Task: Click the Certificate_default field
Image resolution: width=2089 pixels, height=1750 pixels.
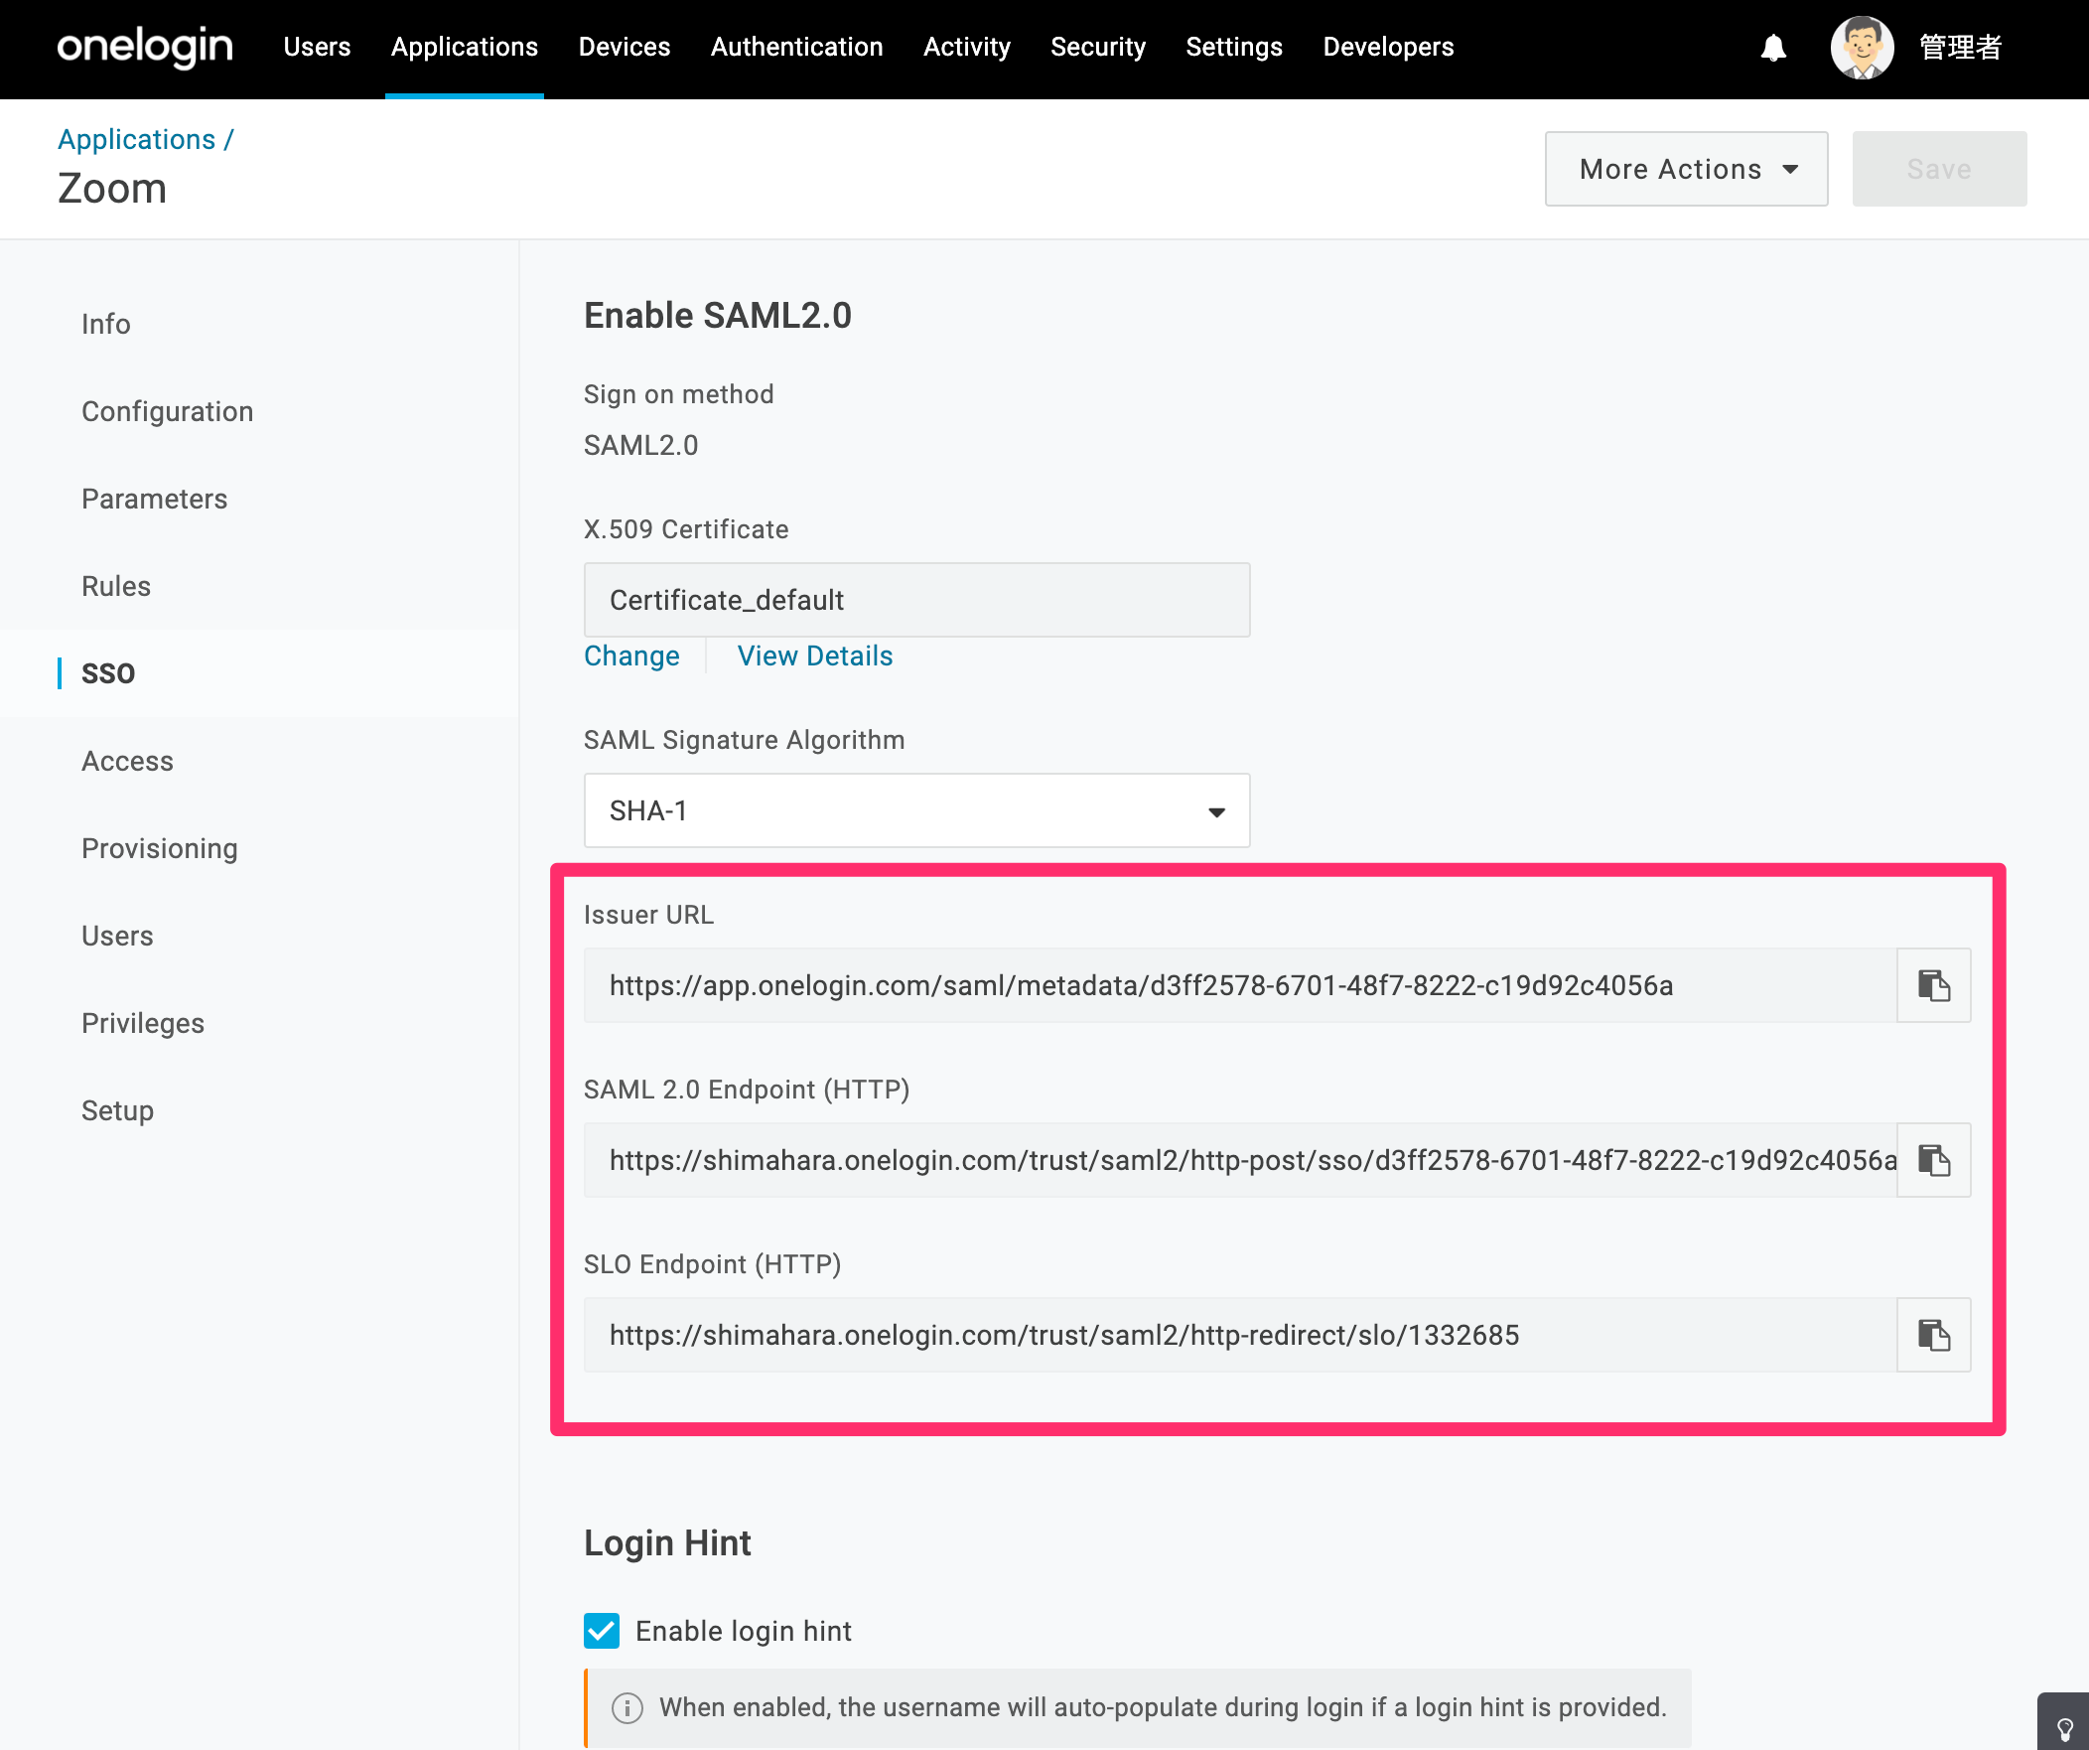Action: (916, 600)
